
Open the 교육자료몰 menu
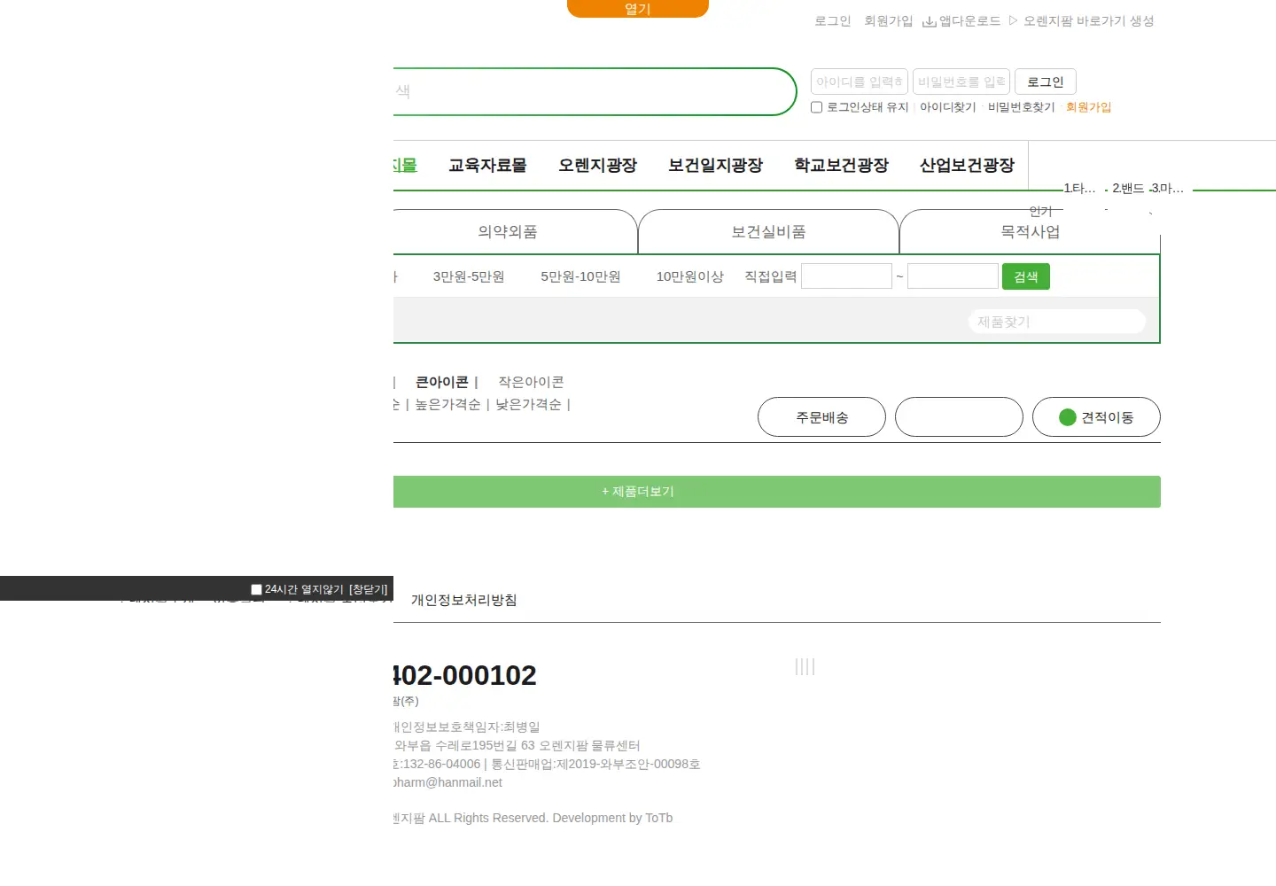(487, 165)
